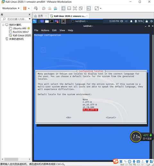Take a snapshot of the VM
This screenshot has width=154, height=166.
44,8
